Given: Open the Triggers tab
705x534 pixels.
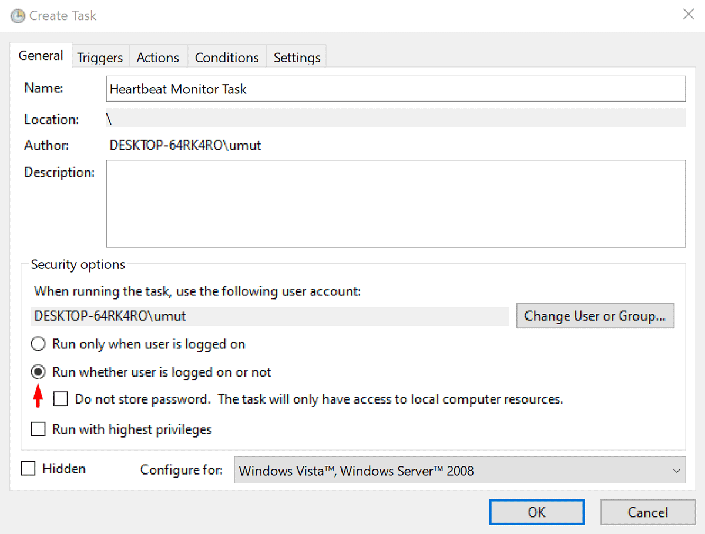Looking at the screenshot, I should coord(100,58).
